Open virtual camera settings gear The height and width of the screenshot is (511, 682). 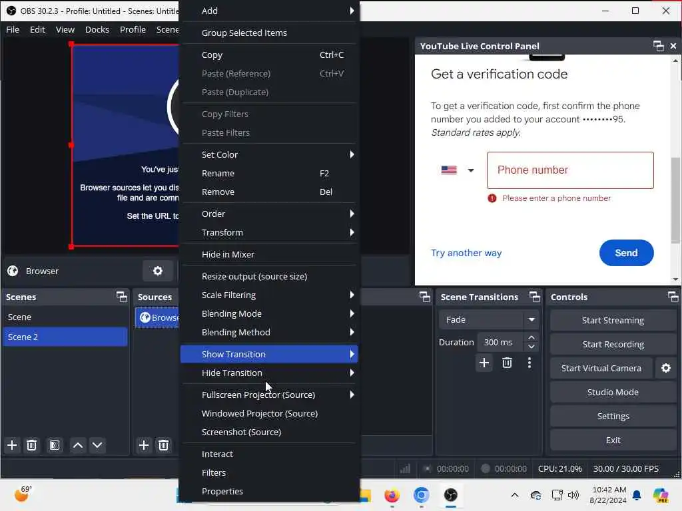[x=666, y=368]
